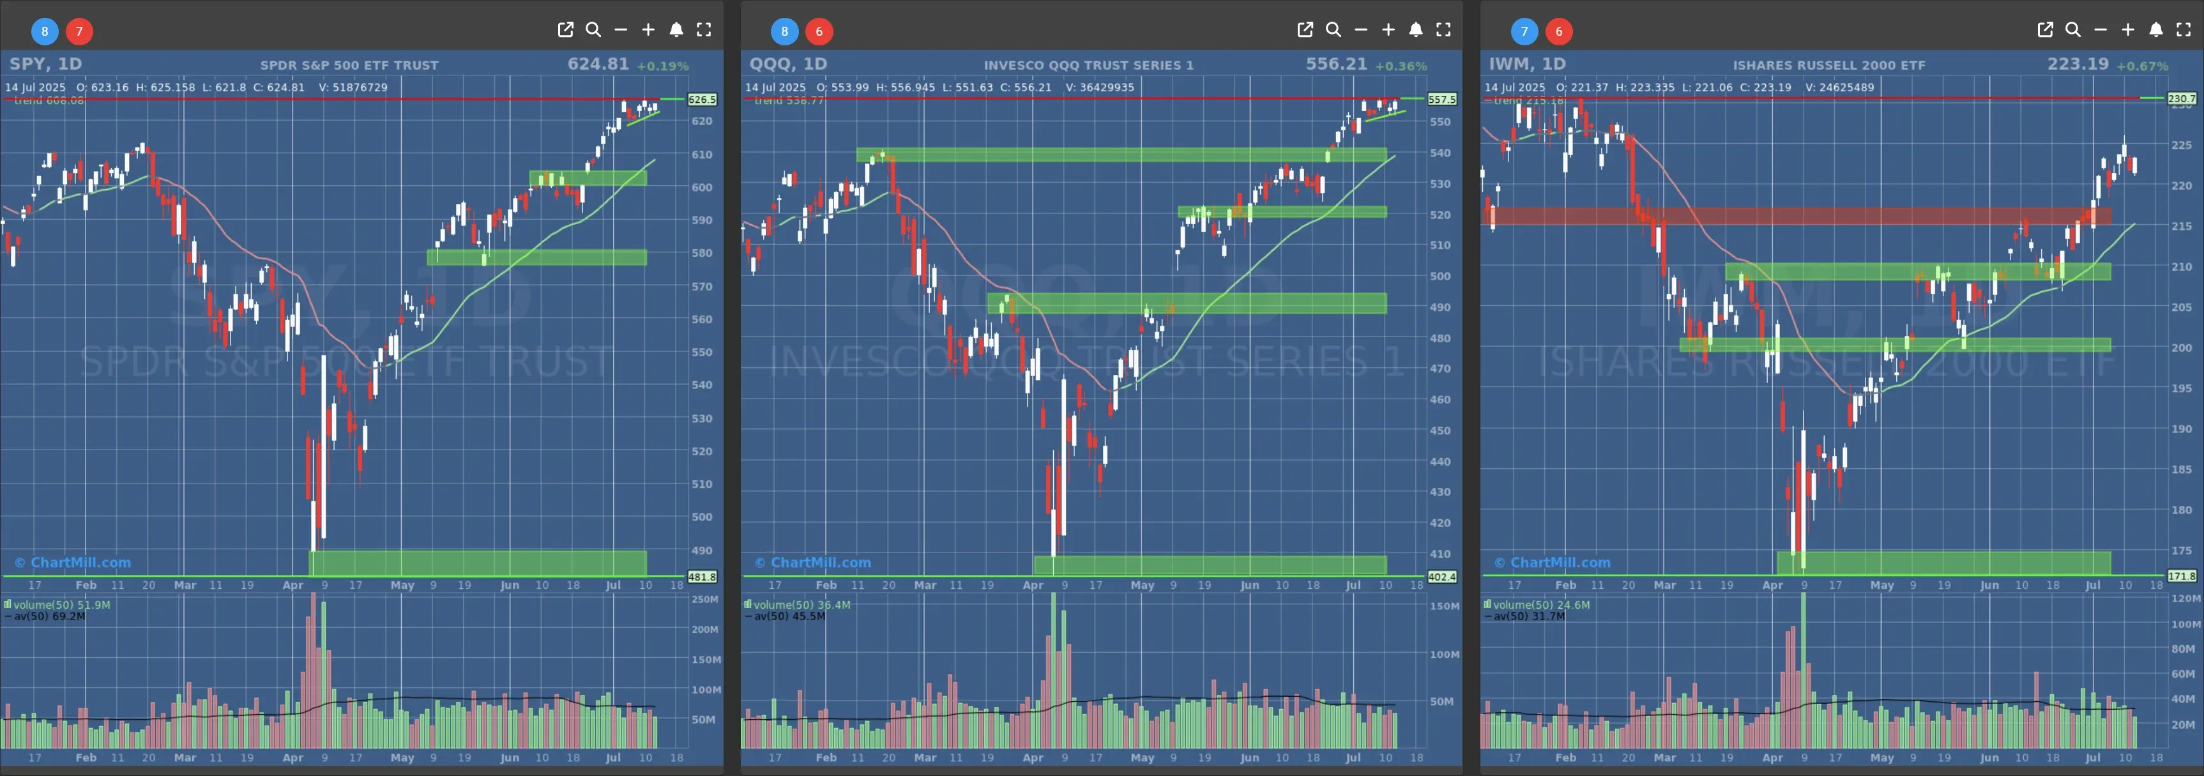This screenshot has height=776, width=2204.
Task: Click the blue 7 badge above IWM
Action: point(1524,32)
